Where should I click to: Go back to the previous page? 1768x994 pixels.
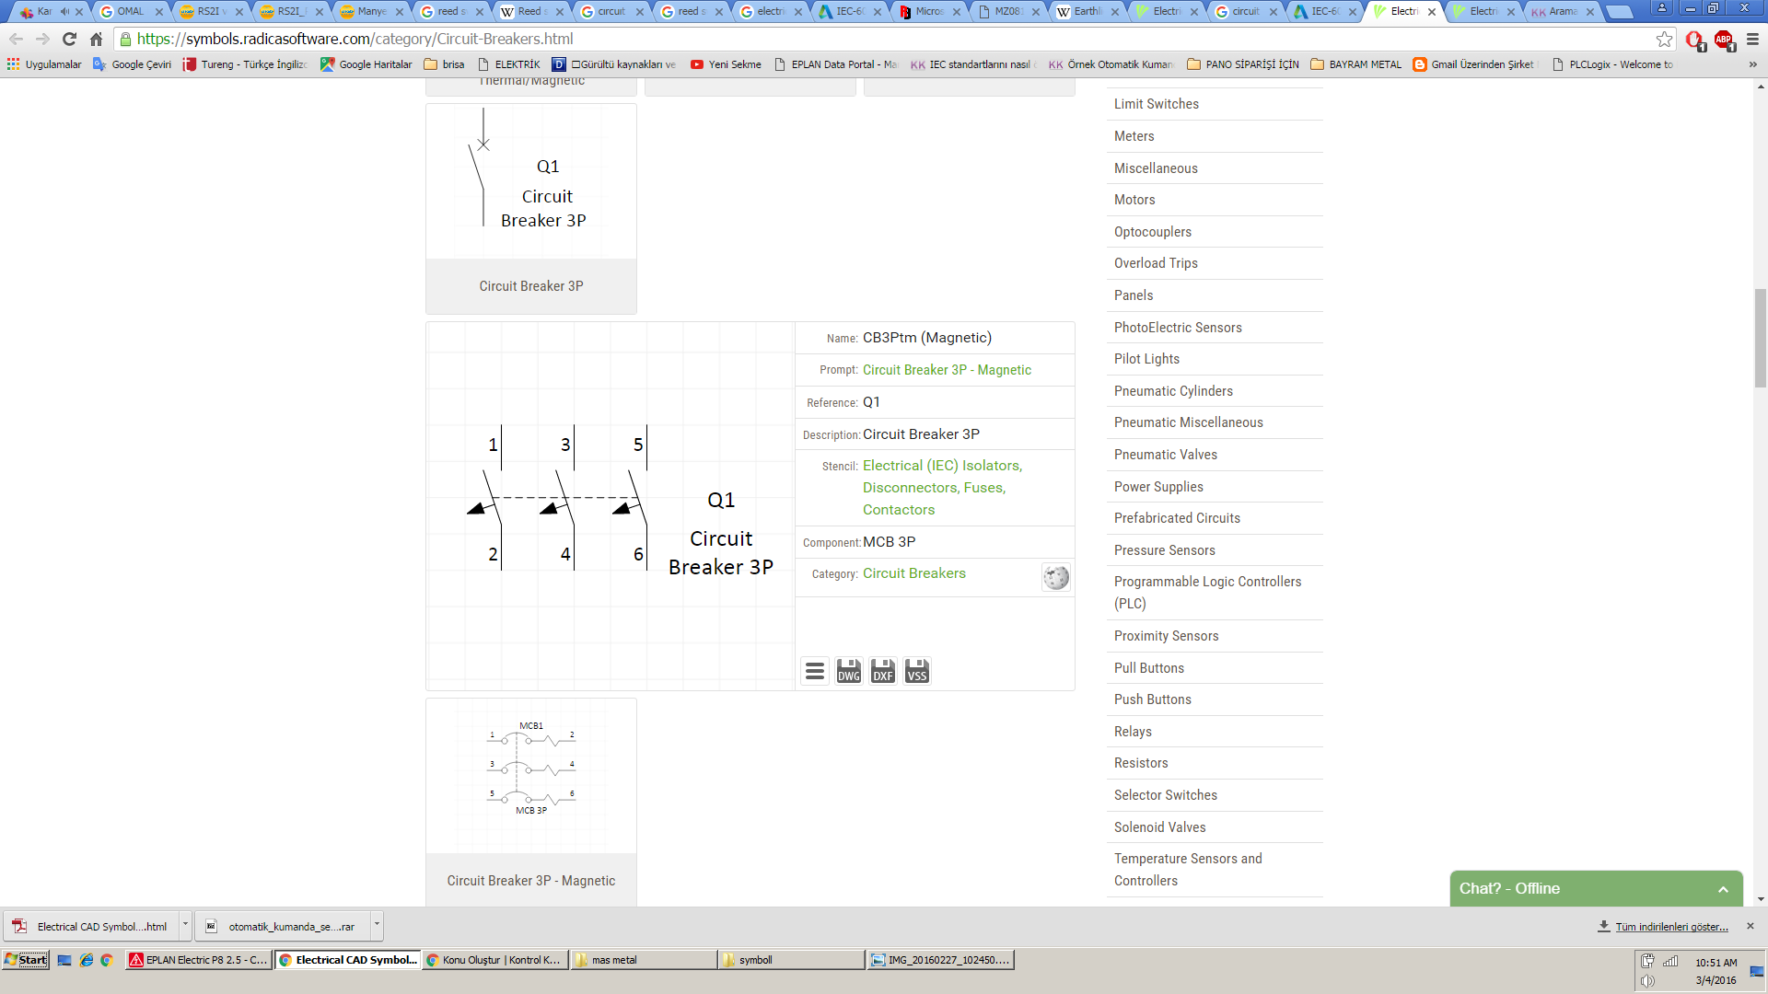pos(16,39)
